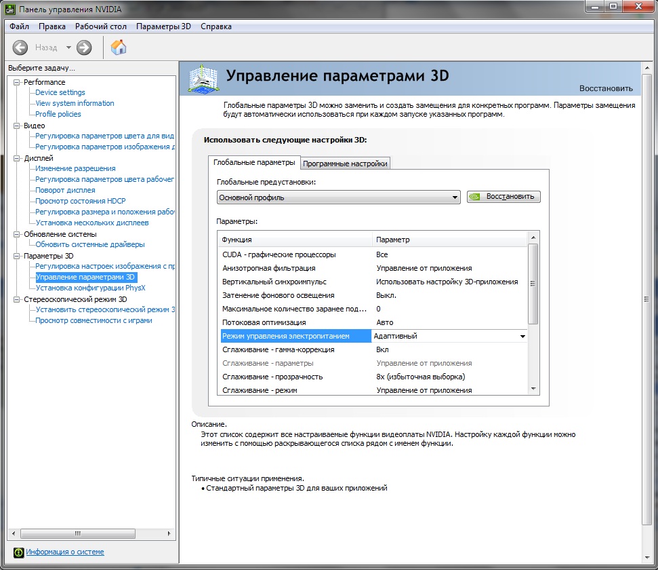Collapse the Видео tree node
This screenshot has height=570, width=658.
click(x=17, y=126)
